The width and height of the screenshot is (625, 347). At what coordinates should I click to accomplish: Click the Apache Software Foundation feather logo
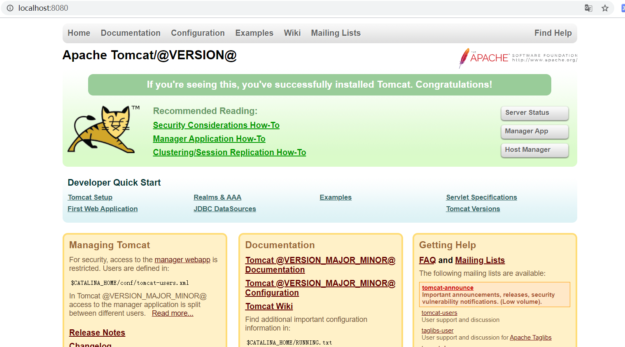click(x=518, y=58)
